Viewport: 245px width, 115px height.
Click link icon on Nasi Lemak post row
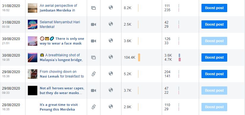93,74
